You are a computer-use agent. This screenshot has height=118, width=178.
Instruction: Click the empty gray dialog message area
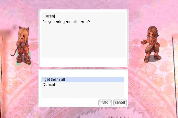(83, 41)
